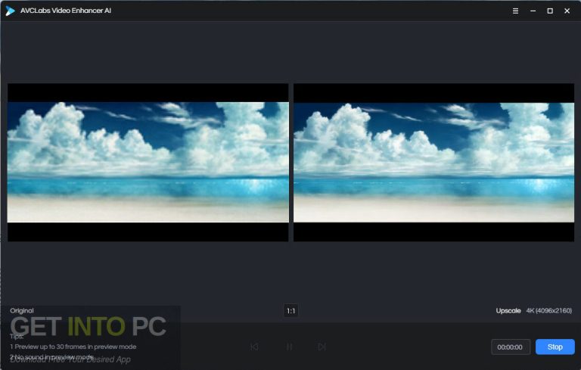Click the Original label under left preview
The width and height of the screenshot is (581, 370).
point(22,311)
